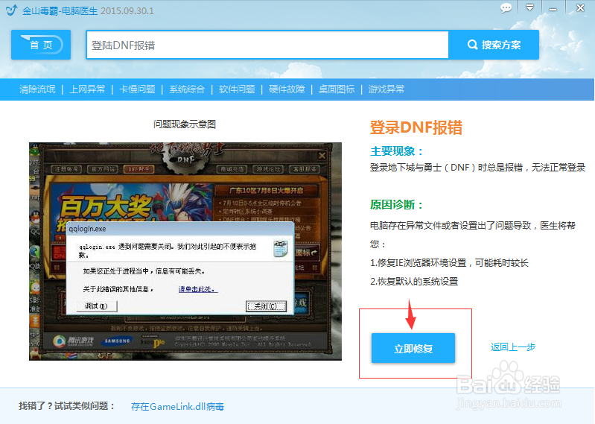Minimize the 金山毒霸 window
The image size is (595, 424).
tap(553, 9)
